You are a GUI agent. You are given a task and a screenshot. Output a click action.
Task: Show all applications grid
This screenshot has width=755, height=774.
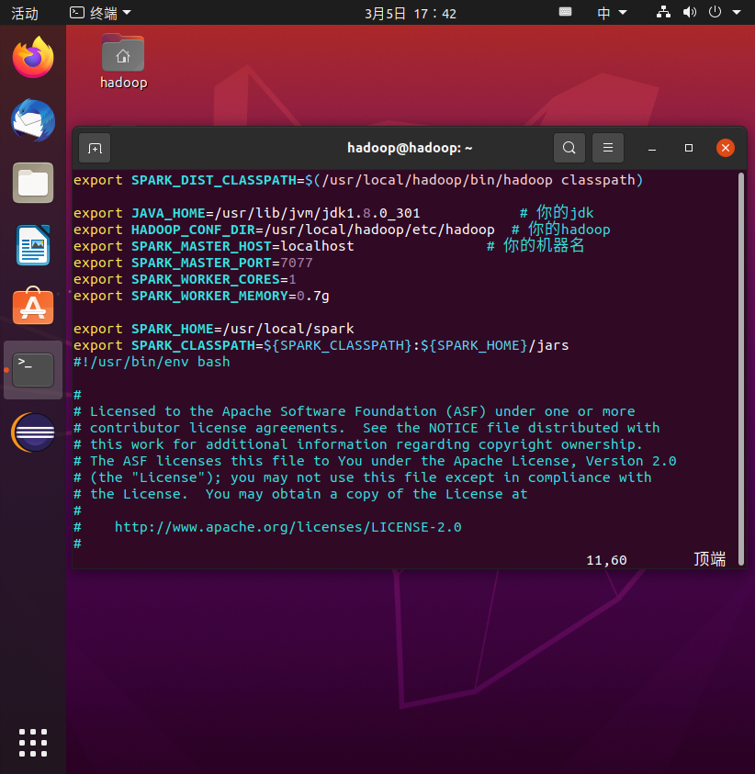[x=33, y=743]
